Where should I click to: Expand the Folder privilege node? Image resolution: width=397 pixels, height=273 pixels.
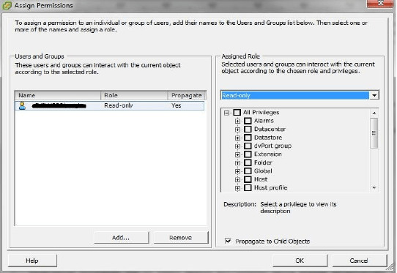coord(237,162)
